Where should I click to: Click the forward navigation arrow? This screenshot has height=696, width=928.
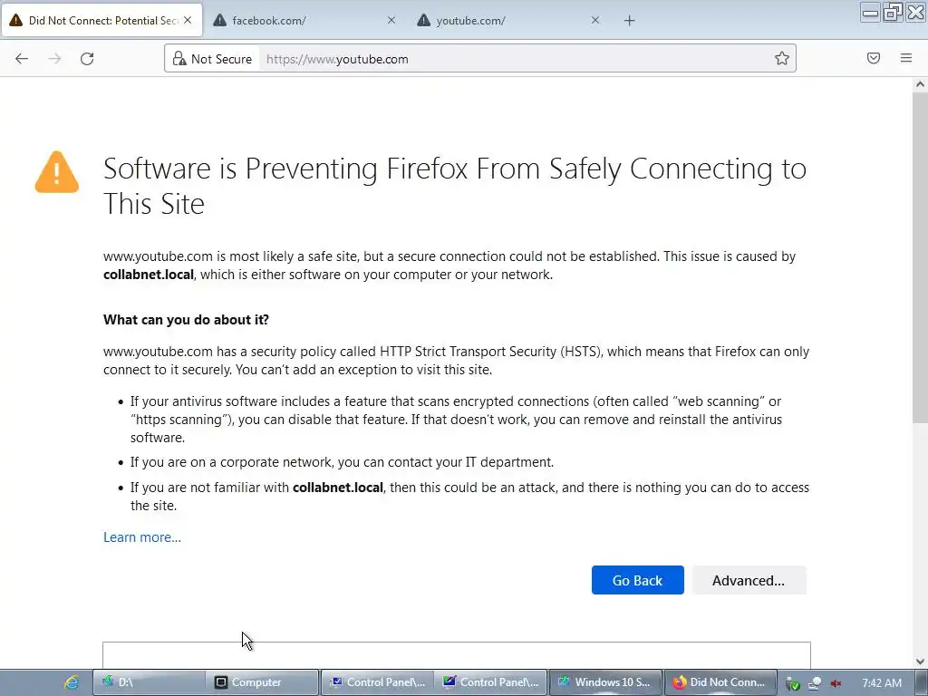coord(54,59)
